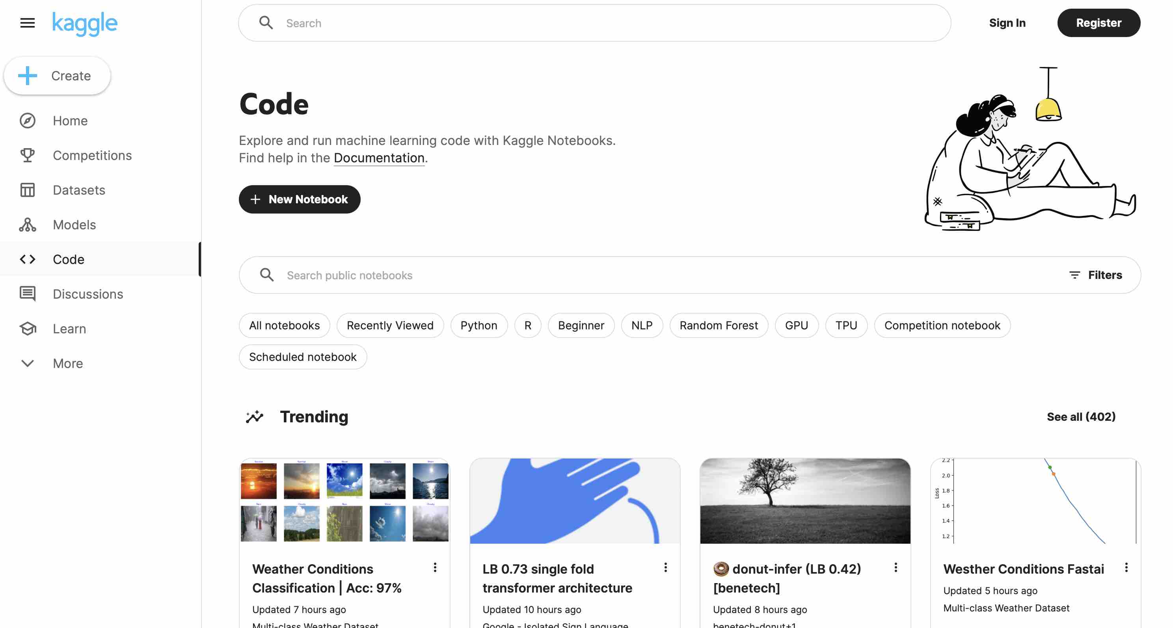Open the options menu for the donut-infer notebook
1173x628 pixels.
[x=895, y=567]
